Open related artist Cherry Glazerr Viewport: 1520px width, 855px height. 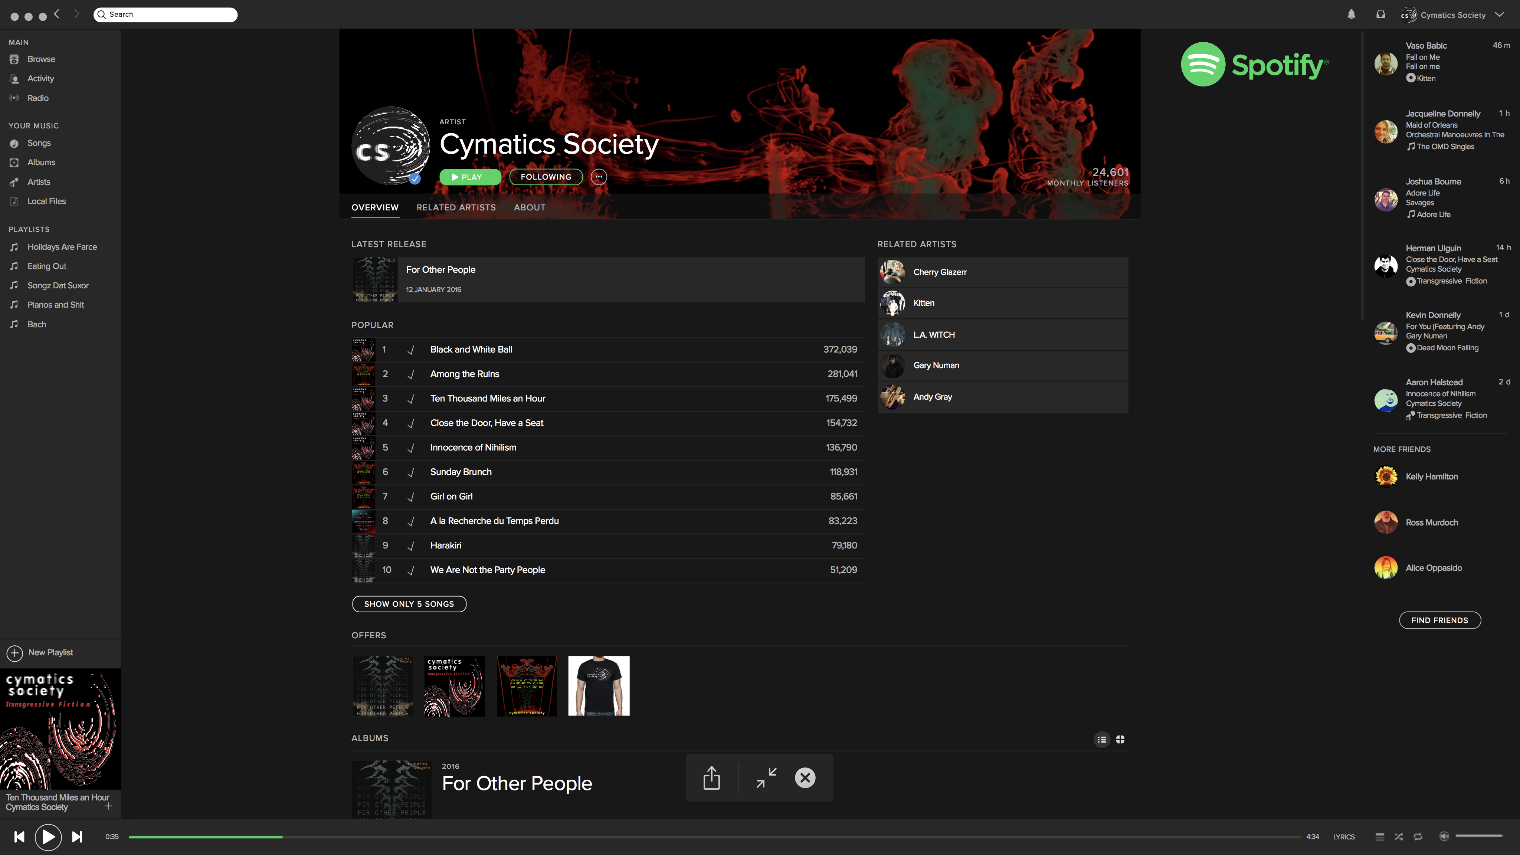[1003, 272]
